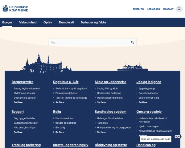The height and width of the screenshot is (148, 185).
Task: Click the Hvad kan jeg hjælpe dig med? bubble
Action: 155,139
